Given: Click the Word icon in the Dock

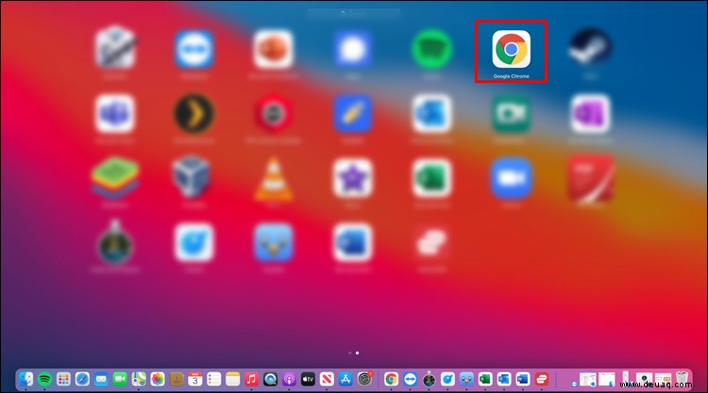Looking at the screenshot, I should click(523, 379).
